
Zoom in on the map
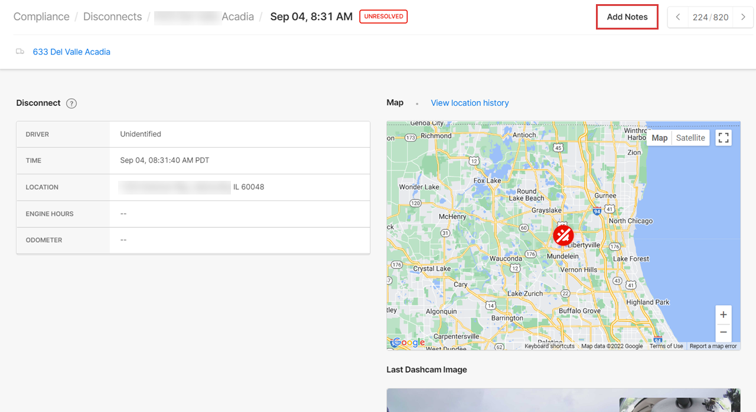[724, 315]
